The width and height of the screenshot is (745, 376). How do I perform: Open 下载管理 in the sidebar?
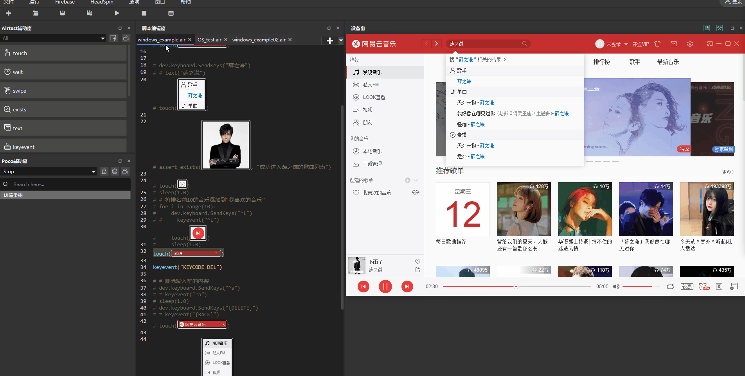[385, 164]
